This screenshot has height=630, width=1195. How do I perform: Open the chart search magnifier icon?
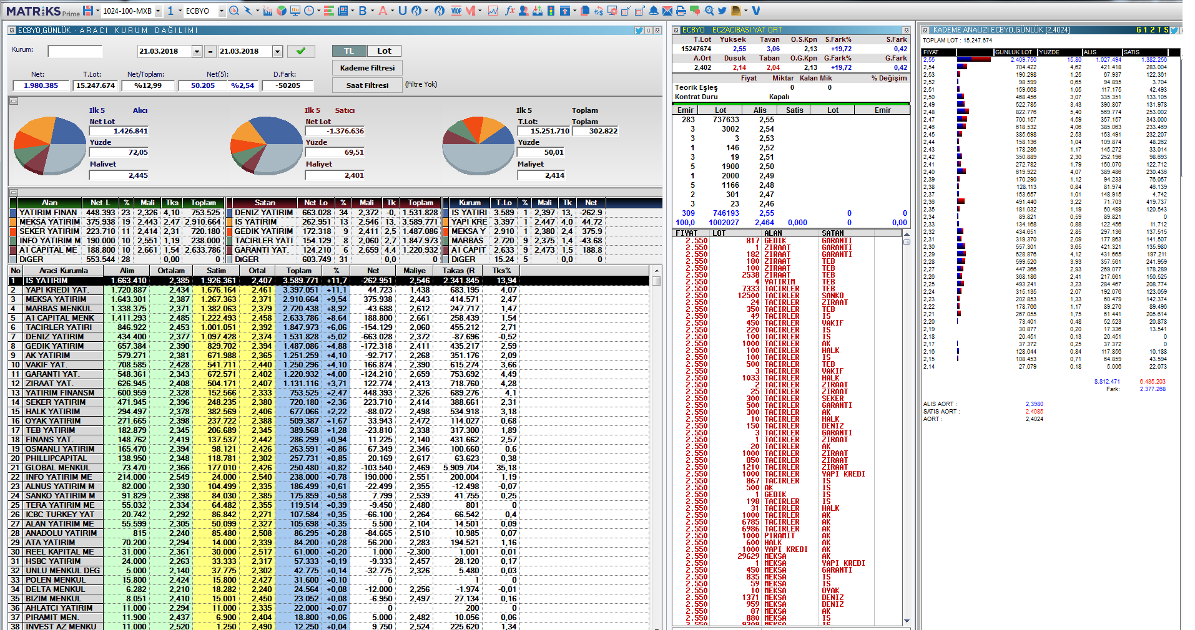[234, 11]
